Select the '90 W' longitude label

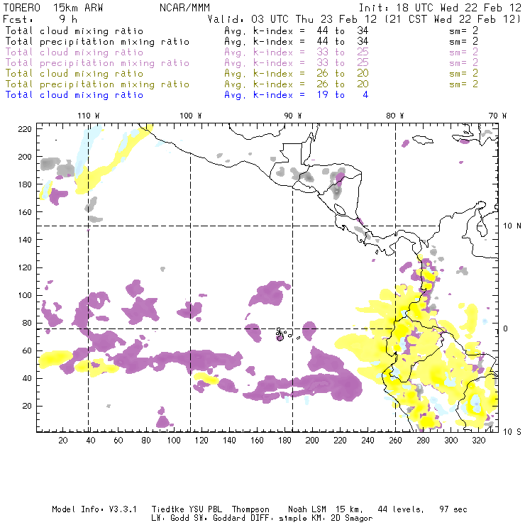[x=293, y=116]
